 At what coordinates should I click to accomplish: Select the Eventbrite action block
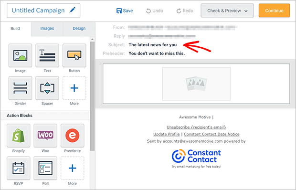72,136
